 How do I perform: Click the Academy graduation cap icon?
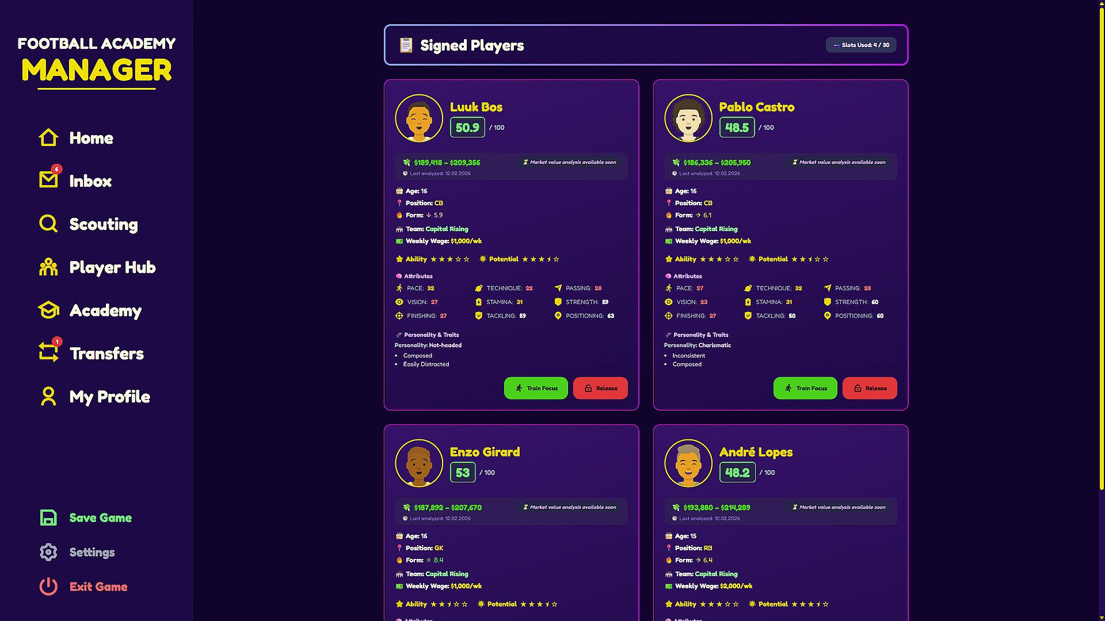pos(48,310)
